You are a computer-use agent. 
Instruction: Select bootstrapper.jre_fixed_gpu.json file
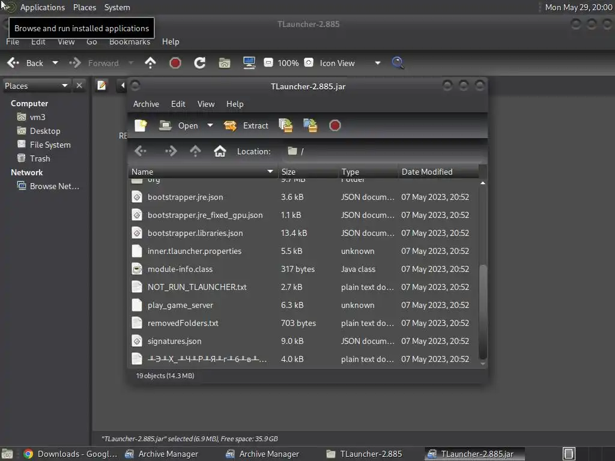(x=303, y=215)
